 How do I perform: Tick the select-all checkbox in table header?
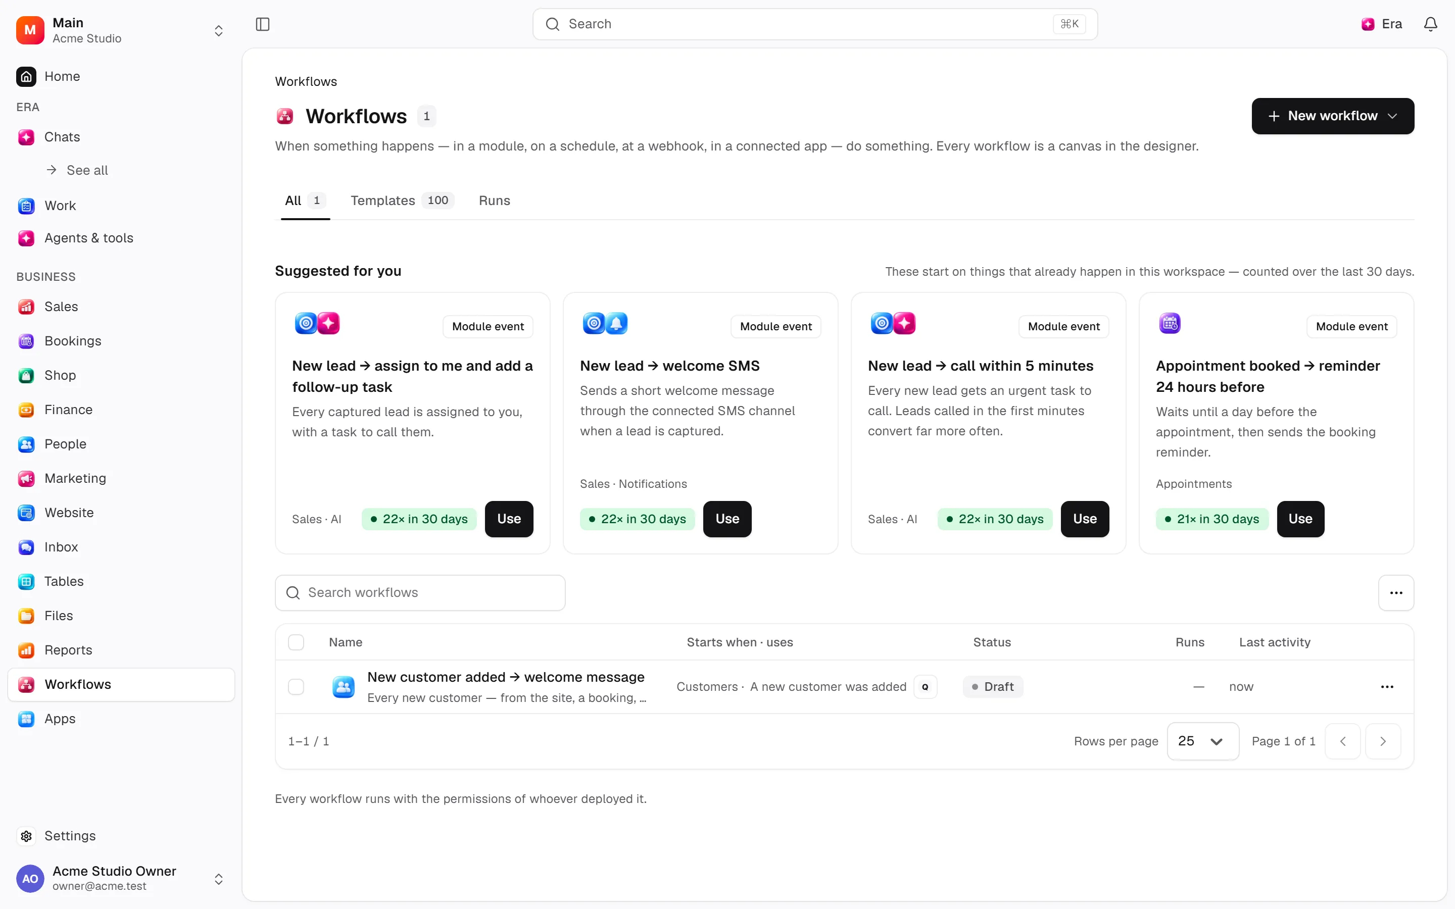(296, 642)
